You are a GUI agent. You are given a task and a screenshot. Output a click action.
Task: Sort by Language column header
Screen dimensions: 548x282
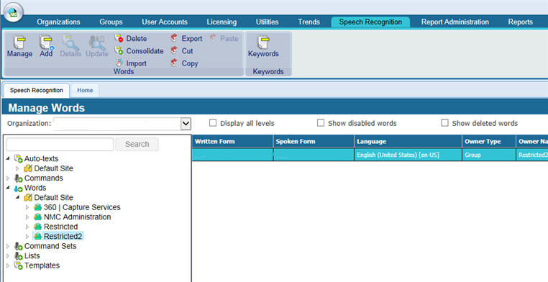click(408, 142)
